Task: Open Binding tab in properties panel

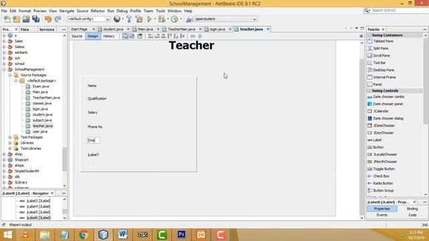Action: coord(412,209)
